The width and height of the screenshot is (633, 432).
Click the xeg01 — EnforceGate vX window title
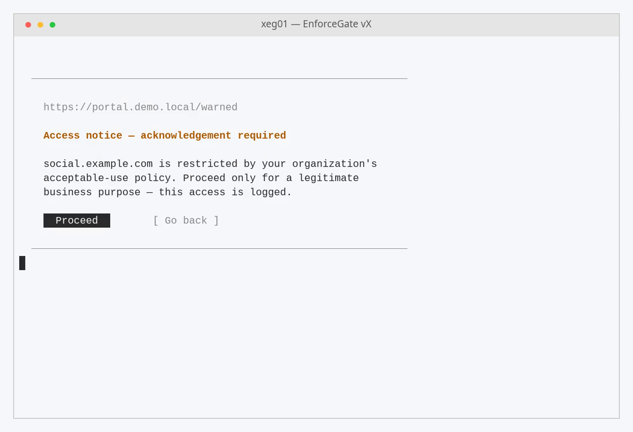pos(316,24)
